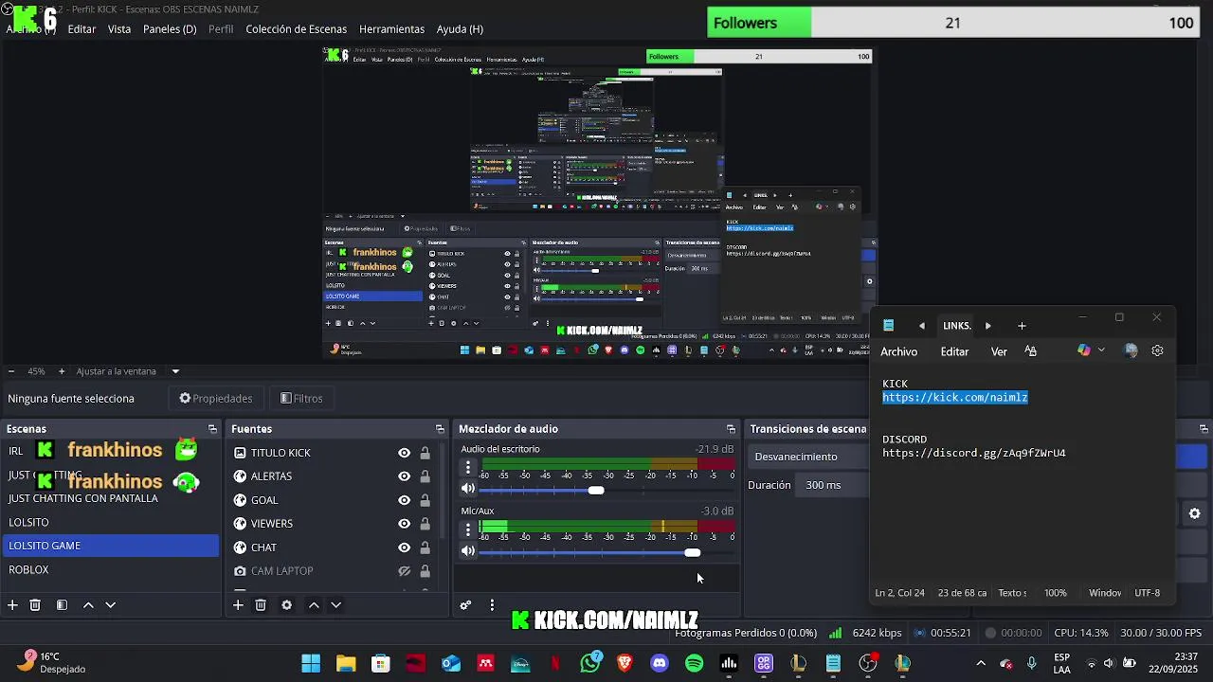1213x682 pixels.
Task: Adjust Mic/Aux volume slider
Action: [x=693, y=552]
